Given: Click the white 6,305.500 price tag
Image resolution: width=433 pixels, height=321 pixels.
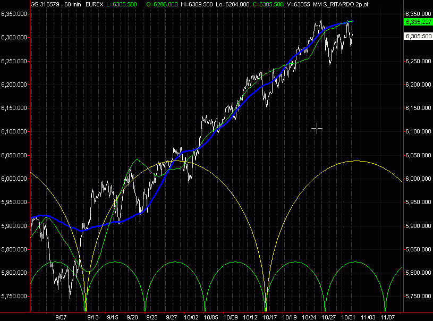Looking at the screenshot, I should coord(417,36).
